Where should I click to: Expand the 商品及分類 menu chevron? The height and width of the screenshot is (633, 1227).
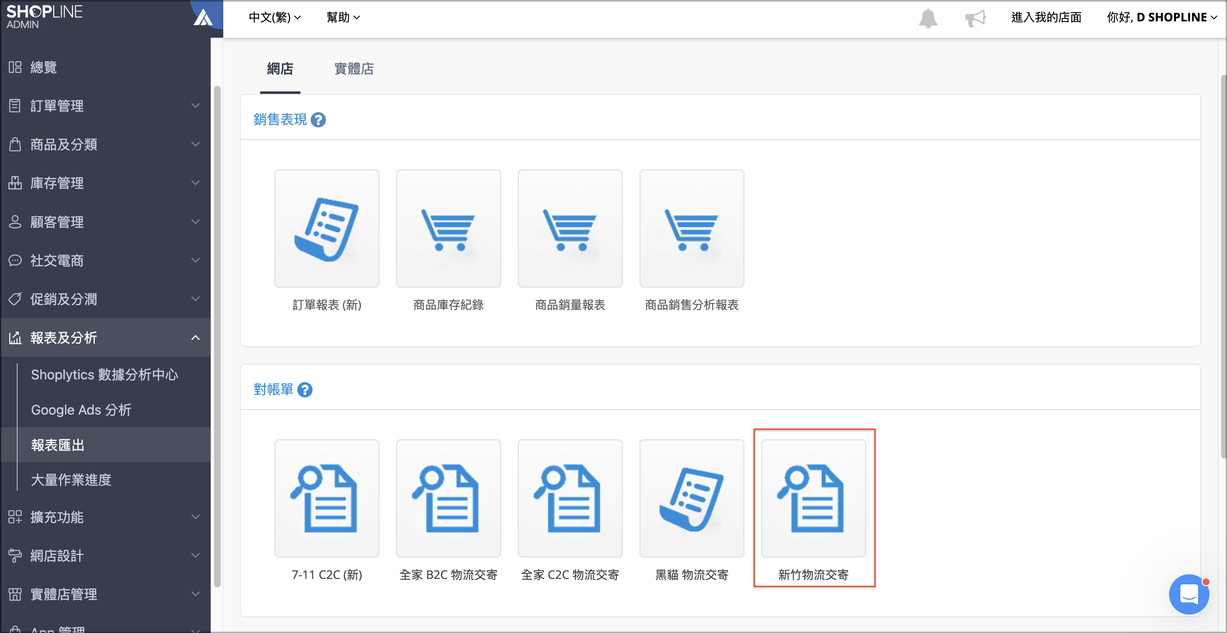(x=195, y=144)
